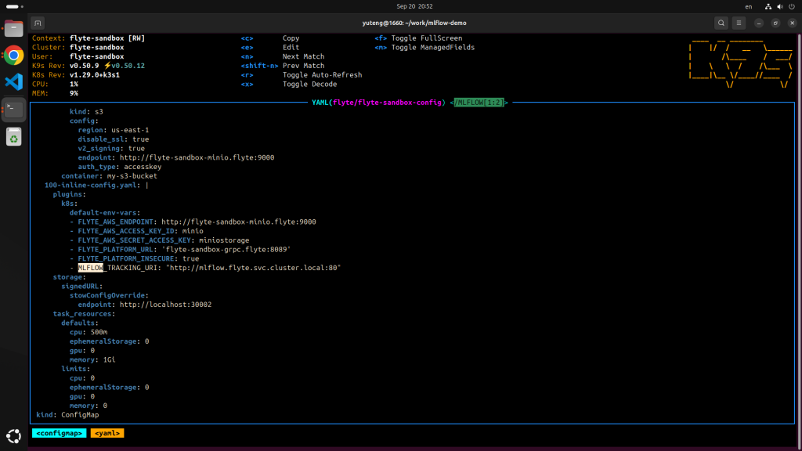
Task: Select the <yaml> breadcrumb
Action: click(x=107, y=433)
